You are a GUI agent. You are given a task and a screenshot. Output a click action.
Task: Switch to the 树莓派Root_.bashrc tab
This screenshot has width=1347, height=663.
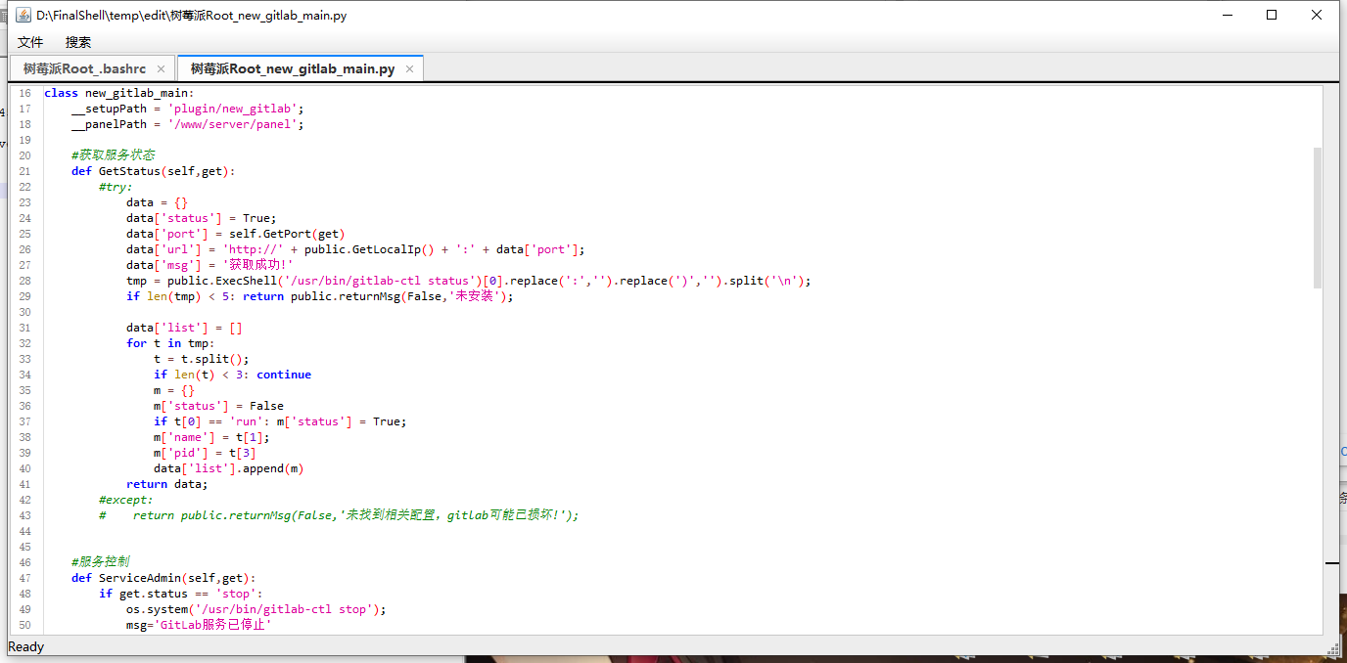[x=84, y=68]
